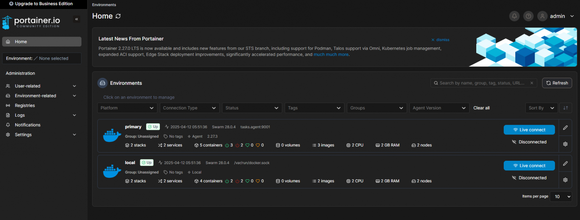Click the admin user avatar icon
Screen dimensions: 580x220
[x=542, y=16]
